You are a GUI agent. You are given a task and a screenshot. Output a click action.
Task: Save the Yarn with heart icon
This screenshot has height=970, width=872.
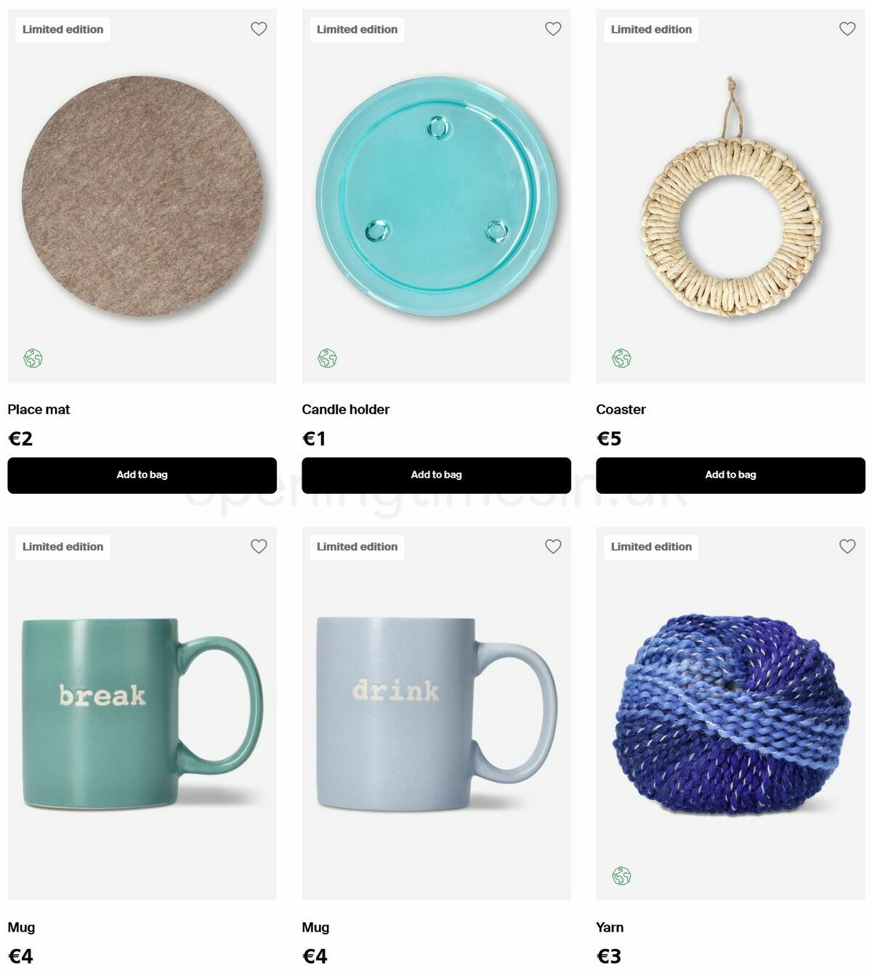pyautogui.click(x=847, y=546)
